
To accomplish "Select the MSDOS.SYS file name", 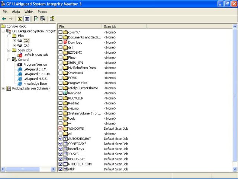I will point(77,159).
